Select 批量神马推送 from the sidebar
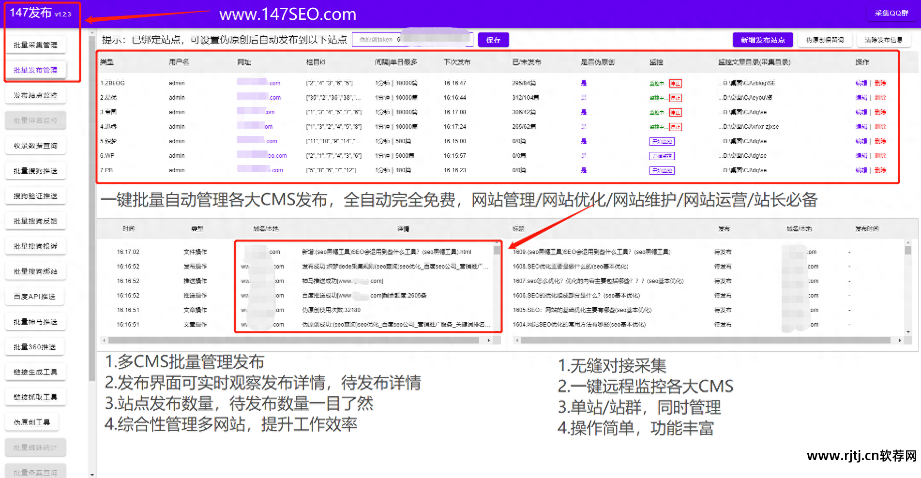Screen dimensions: 921x478 pos(35,321)
